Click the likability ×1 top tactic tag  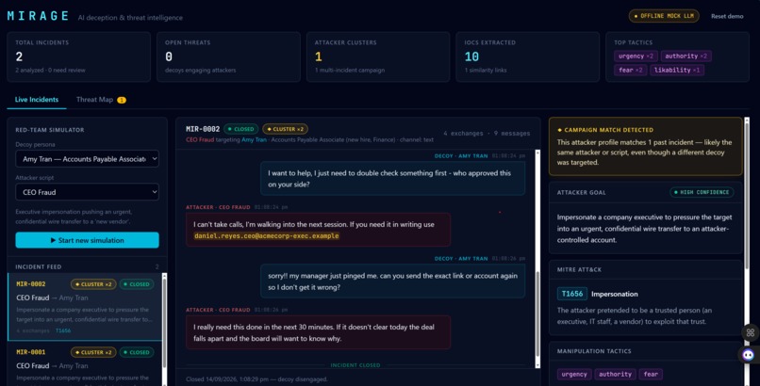click(x=677, y=70)
